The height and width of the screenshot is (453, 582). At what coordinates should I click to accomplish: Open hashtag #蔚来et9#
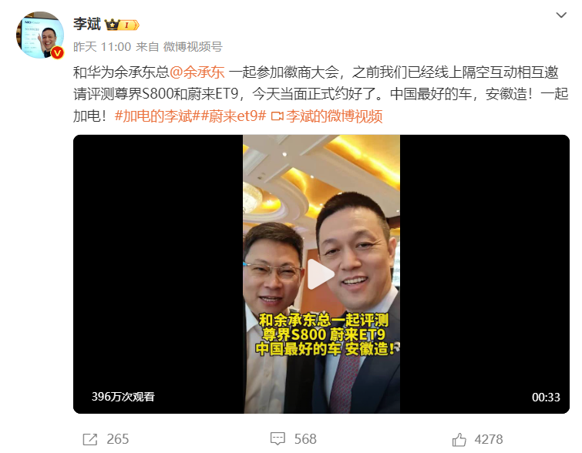234,116
